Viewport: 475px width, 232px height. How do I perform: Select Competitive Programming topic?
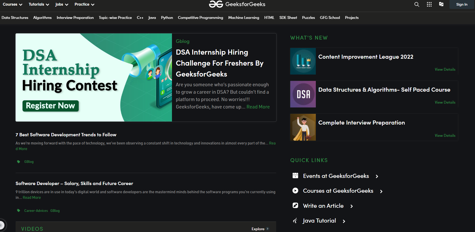(200, 18)
